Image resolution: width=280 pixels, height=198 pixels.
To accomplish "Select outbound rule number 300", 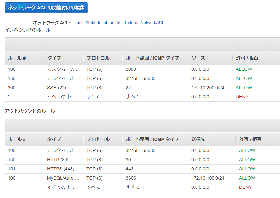I will point(11,178).
